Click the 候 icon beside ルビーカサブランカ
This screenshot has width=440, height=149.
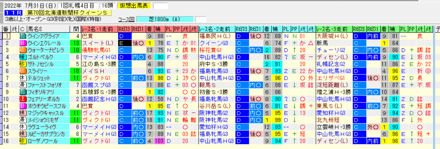click(23, 134)
